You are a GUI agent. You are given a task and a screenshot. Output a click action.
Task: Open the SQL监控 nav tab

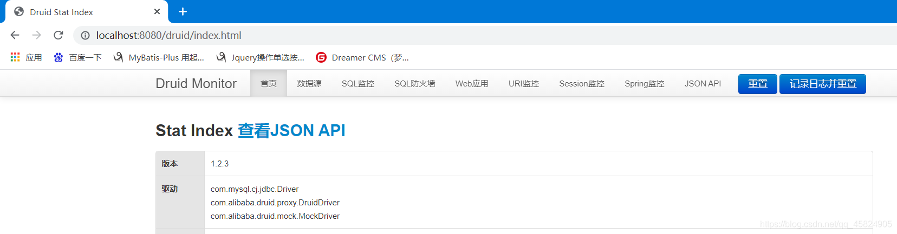(x=358, y=83)
